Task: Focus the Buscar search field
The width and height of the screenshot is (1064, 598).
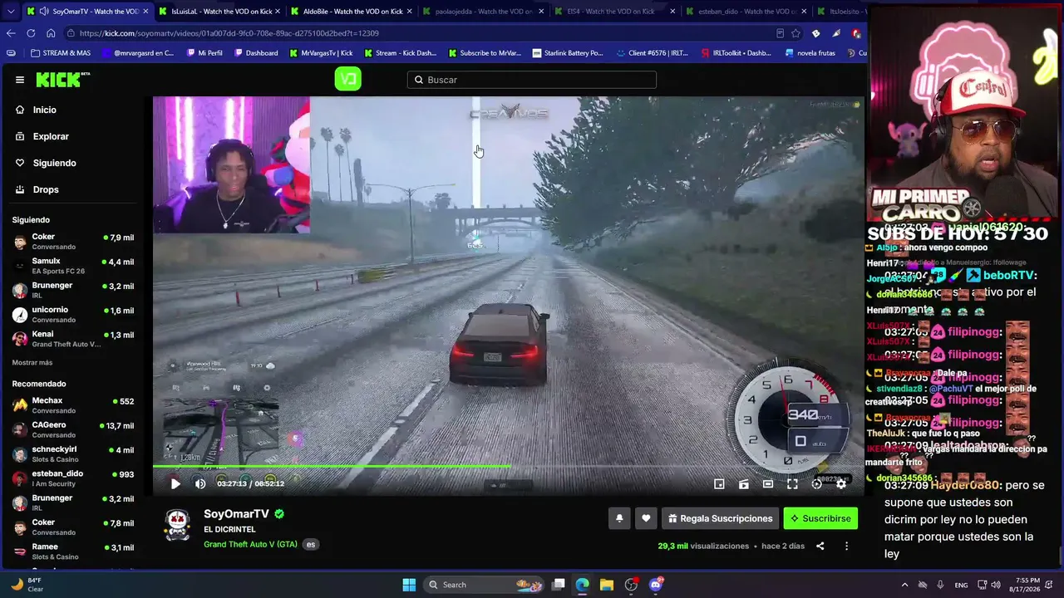Action: tap(532, 80)
